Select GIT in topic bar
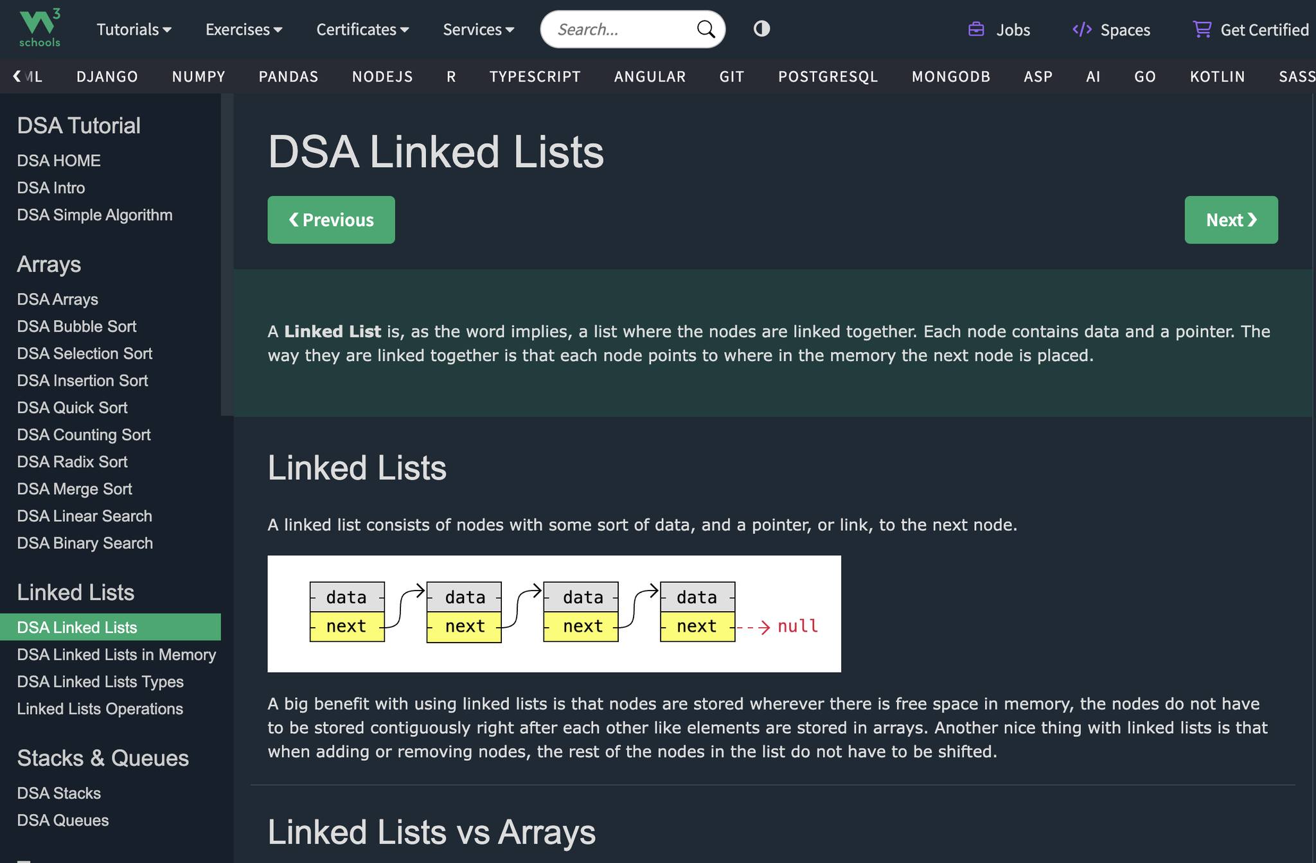Viewport: 1316px width, 863px height. (x=731, y=76)
